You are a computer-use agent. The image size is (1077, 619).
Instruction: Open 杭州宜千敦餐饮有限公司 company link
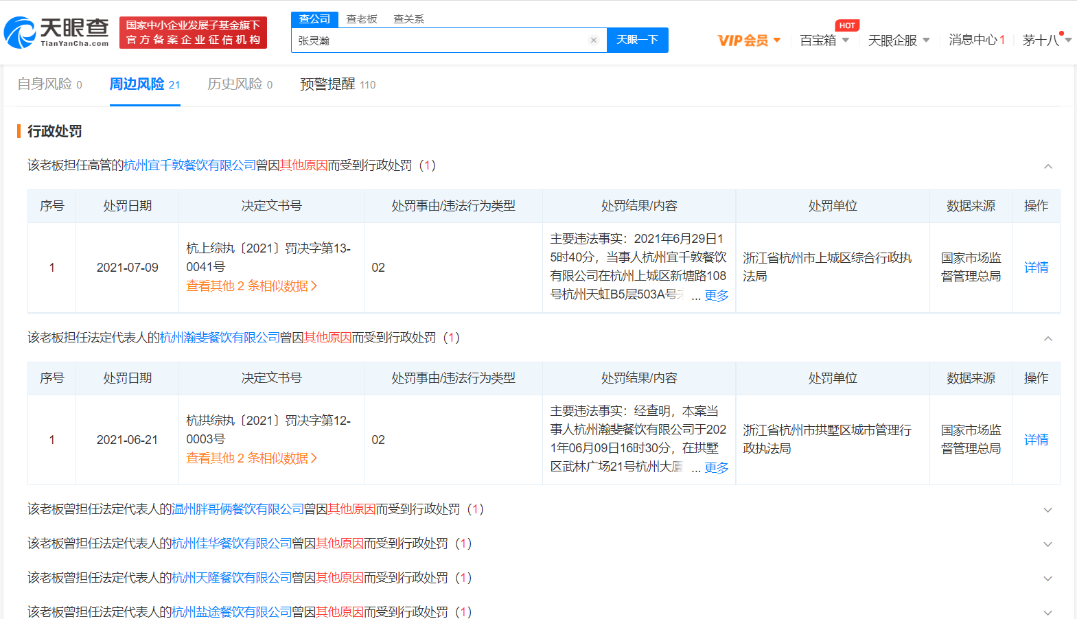pos(189,165)
